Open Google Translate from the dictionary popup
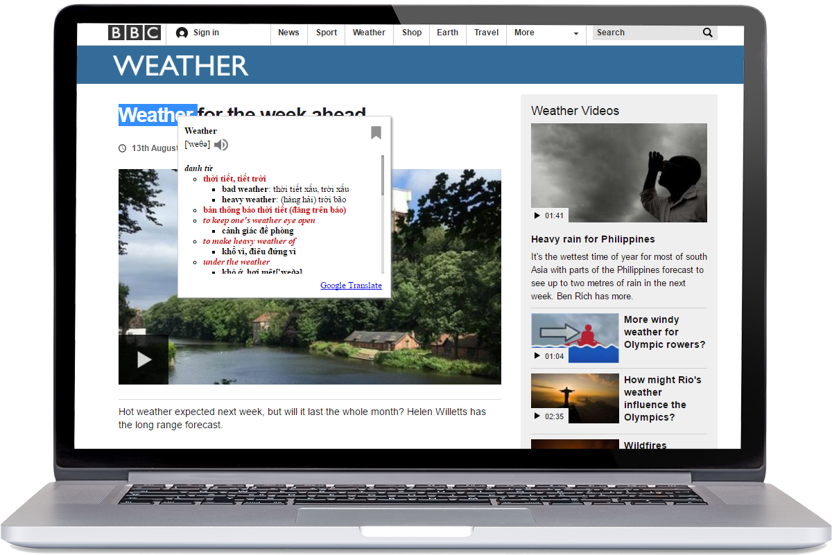 [x=351, y=285]
